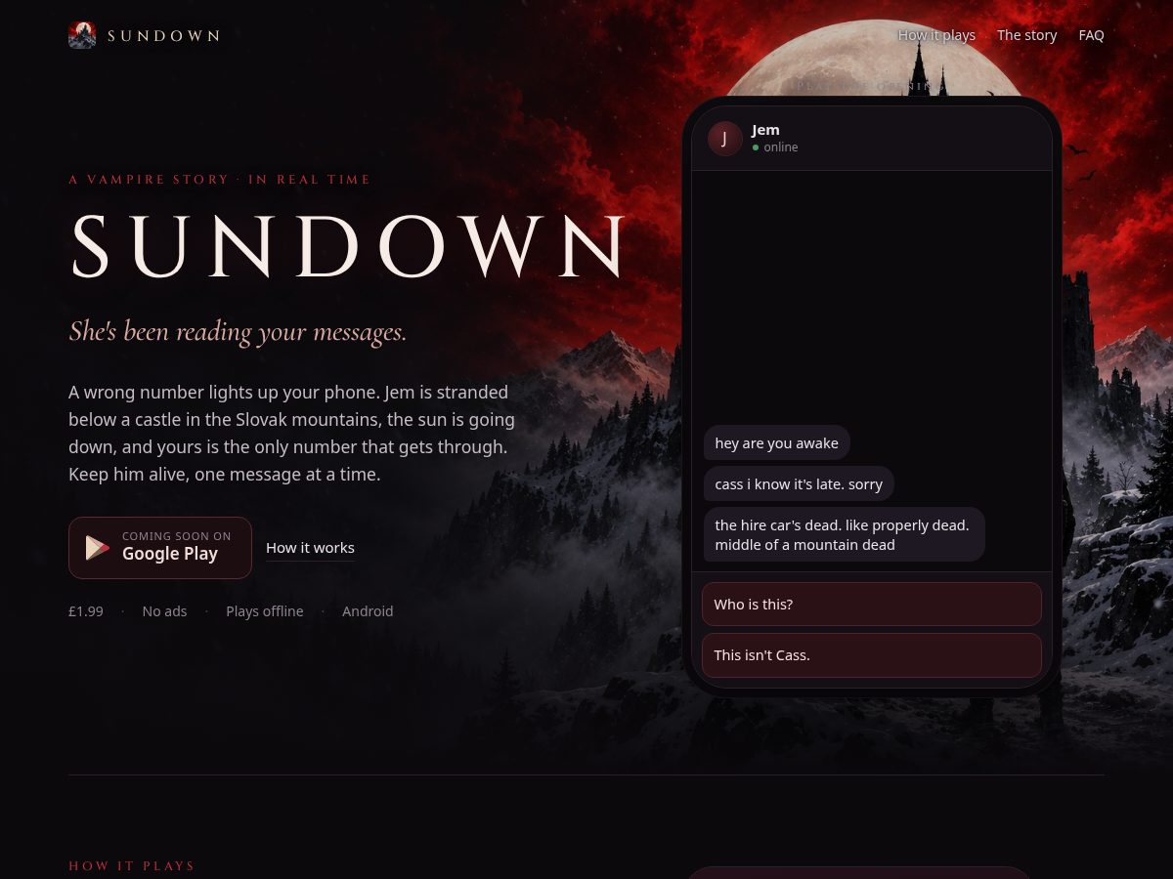The image size is (1173, 879).
Task: Click the message about the hire car being dead
Action: [844, 534]
